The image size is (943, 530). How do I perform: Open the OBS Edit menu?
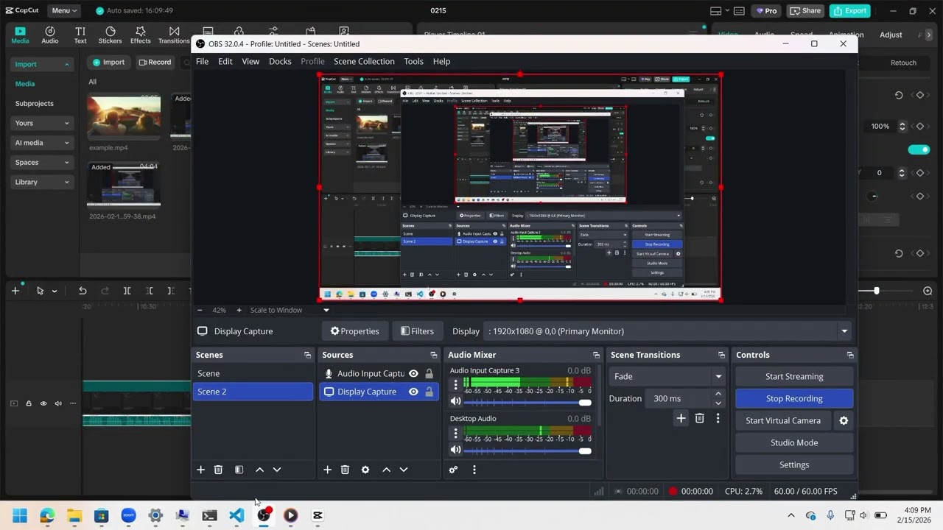tap(225, 61)
